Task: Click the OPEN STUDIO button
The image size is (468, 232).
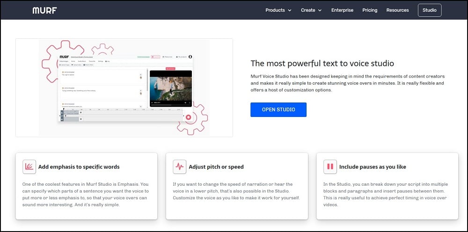Action: [x=278, y=109]
